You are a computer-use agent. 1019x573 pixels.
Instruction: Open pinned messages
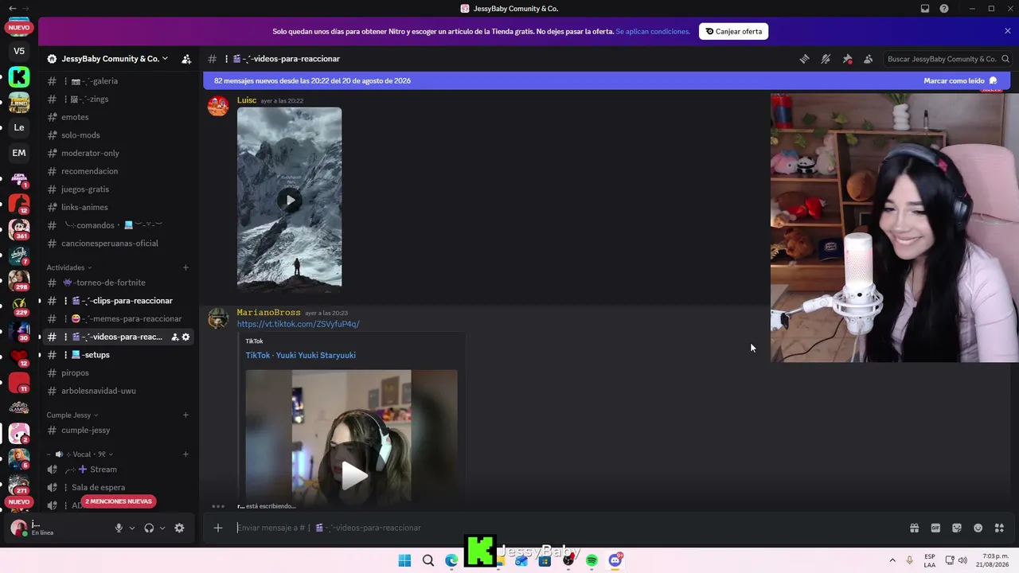(847, 59)
